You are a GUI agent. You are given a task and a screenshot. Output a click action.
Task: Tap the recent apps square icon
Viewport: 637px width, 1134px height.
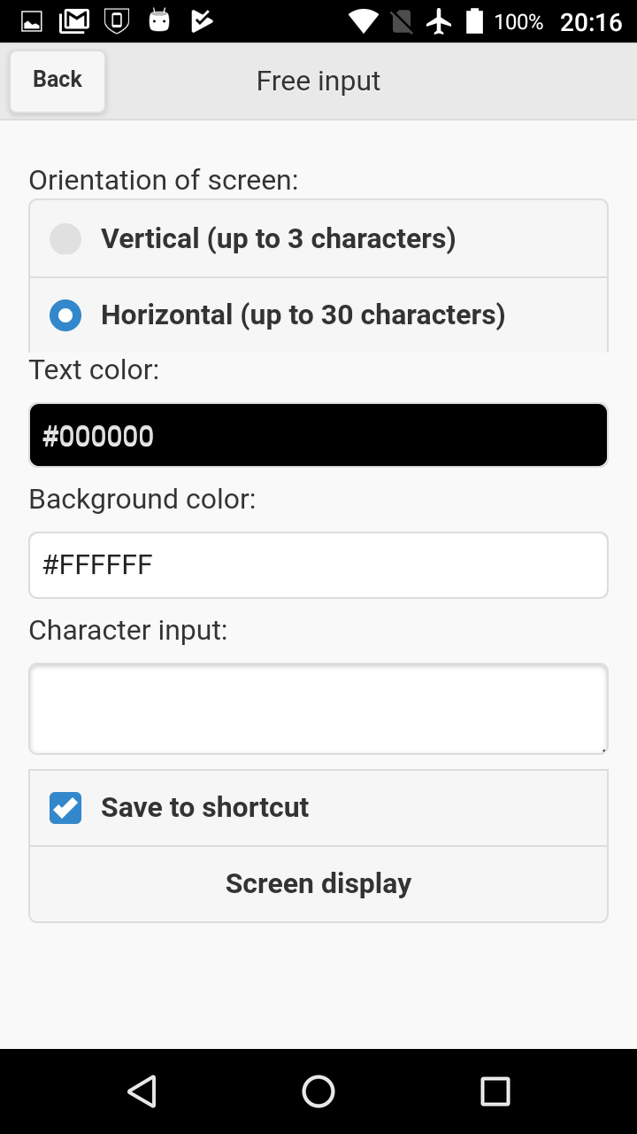coord(495,1091)
